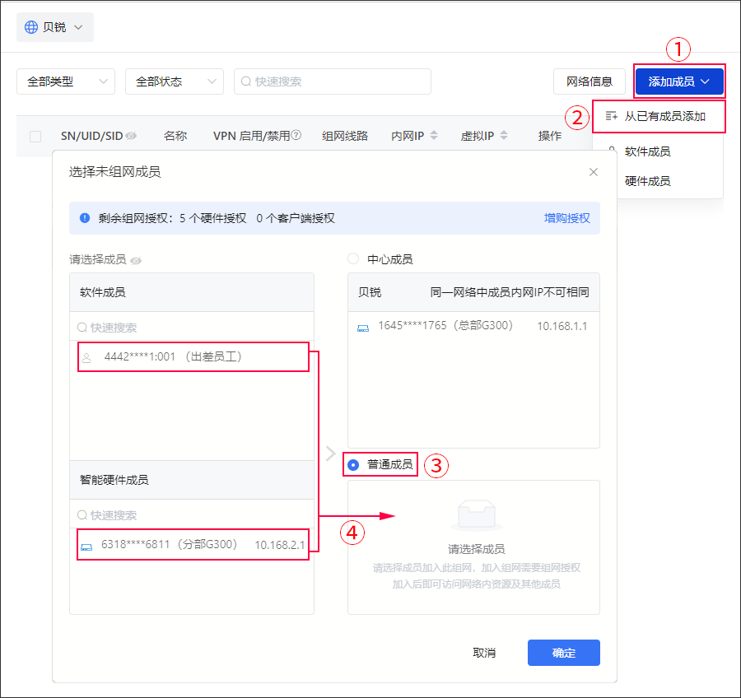This screenshot has height=698, width=741.
Task: Focus the top 快速搜索 search field
Action: coord(333,81)
